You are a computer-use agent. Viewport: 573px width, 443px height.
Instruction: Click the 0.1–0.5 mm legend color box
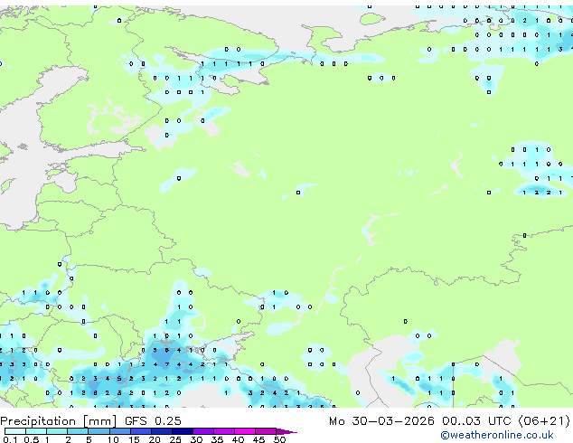tap(15, 431)
